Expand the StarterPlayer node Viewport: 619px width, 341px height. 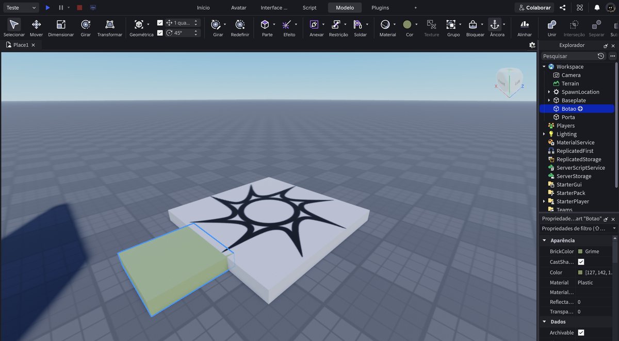click(x=544, y=201)
